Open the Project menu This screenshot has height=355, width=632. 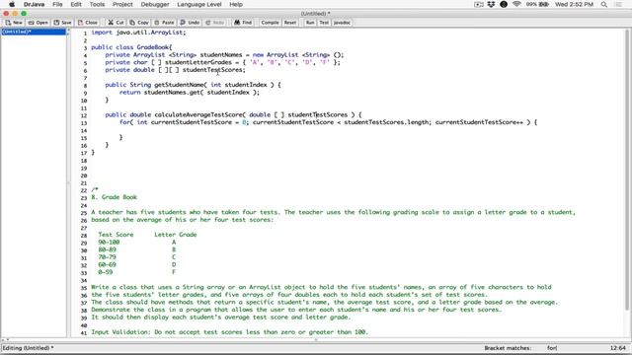pyautogui.click(x=122, y=4)
